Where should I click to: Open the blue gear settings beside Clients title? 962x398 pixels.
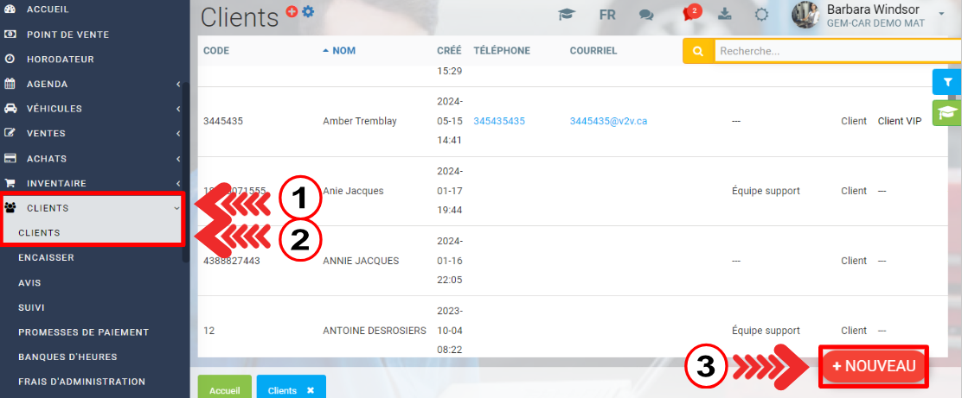pos(308,11)
